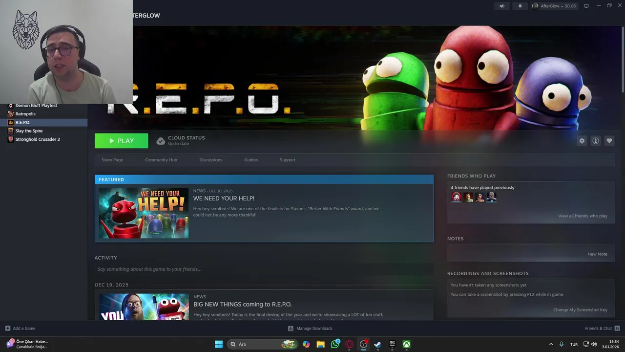View the fourth friend avatar who played
625x352 pixels.
(491, 197)
